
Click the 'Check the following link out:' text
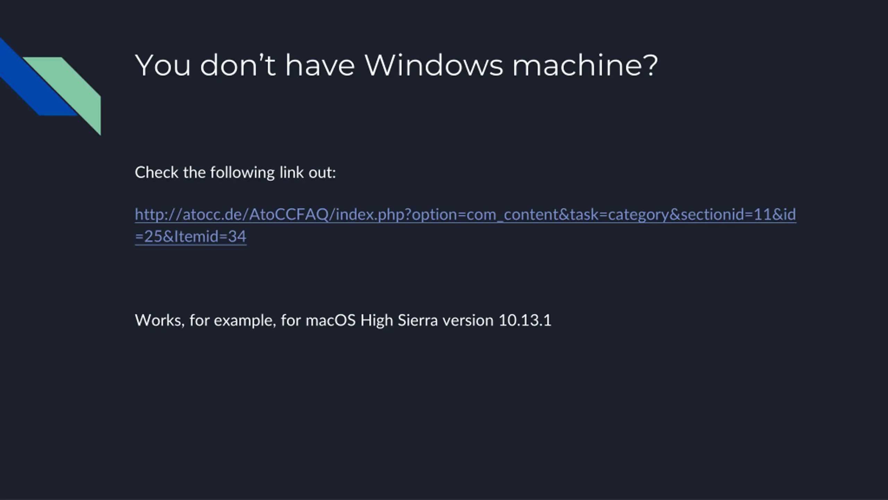(235, 173)
